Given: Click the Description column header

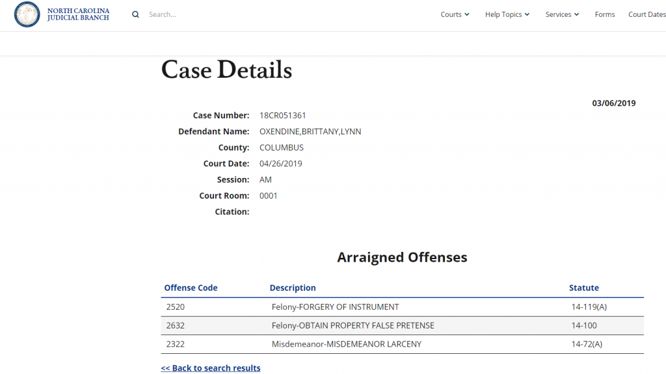Looking at the screenshot, I should tap(293, 288).
